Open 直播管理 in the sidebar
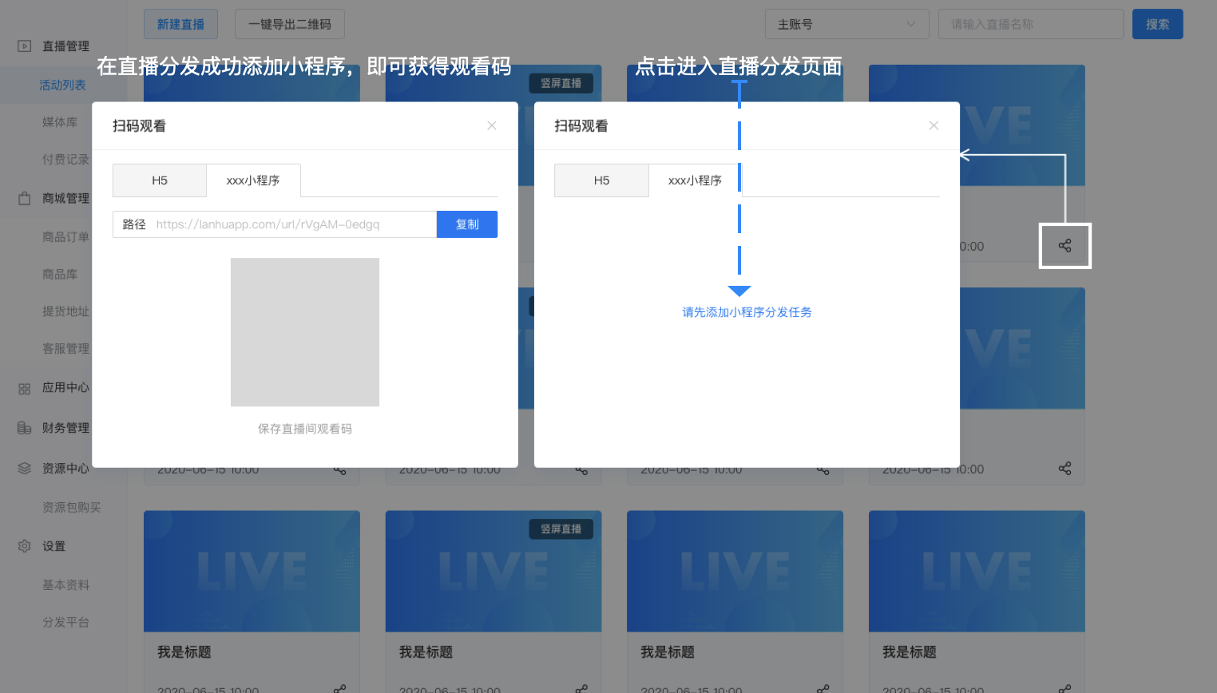1217x693 pixels. coord(65,46)
